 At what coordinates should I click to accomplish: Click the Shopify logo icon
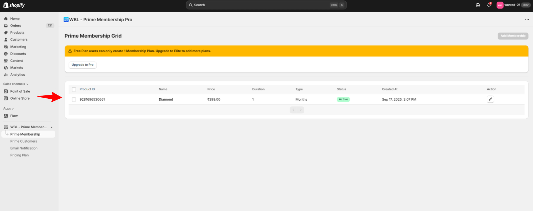pyautogui.click(x=6, y=5)
